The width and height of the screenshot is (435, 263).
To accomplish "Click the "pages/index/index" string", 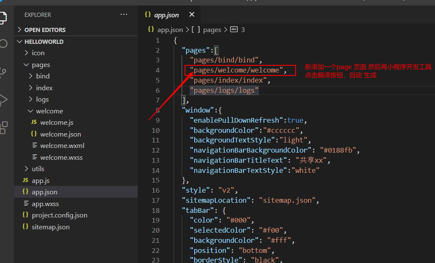I will (228, 80).
